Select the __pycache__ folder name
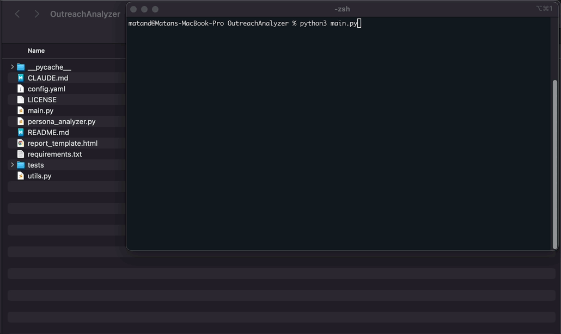Screen dimensions: 561x334 [50, 67]
